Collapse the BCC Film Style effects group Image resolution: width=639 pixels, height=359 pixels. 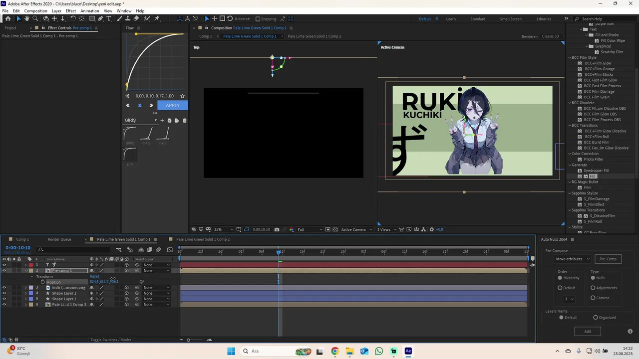click(x=570, y=57)
